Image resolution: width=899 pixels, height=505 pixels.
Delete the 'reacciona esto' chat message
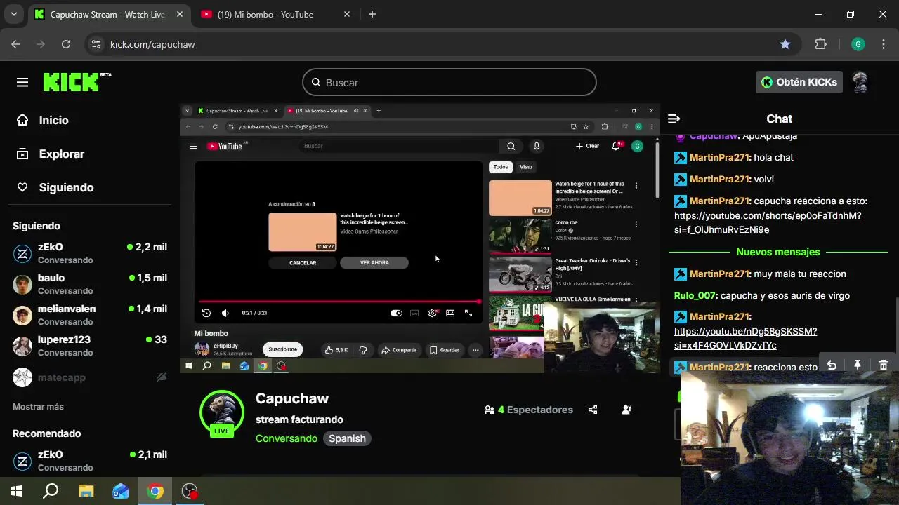click(x=884, y=365)
